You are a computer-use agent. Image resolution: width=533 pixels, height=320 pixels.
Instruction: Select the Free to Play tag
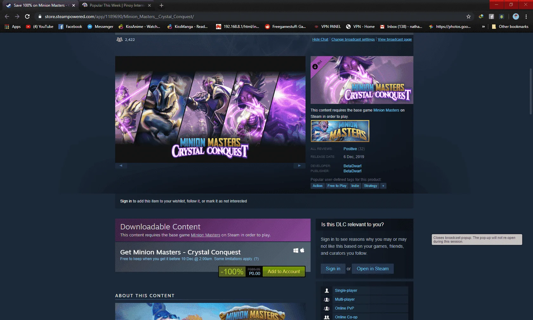tap(337, 186)
